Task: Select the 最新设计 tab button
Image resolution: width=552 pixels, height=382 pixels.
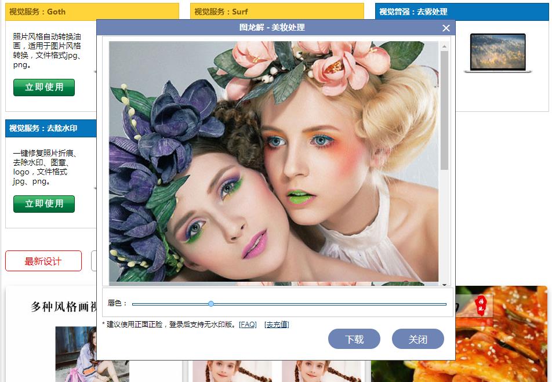Action: click(x=43, y=261)
